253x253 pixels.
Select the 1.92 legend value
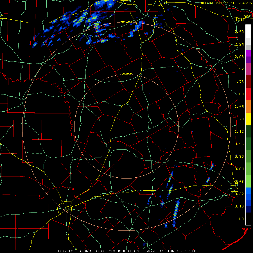click(239, 69)
